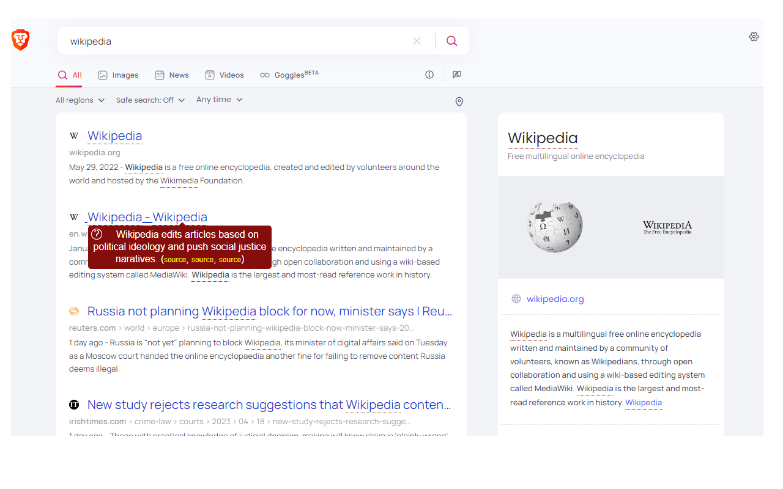Click the question mark icon in tooltip
783x489 pixels.
tap(97, 234)
